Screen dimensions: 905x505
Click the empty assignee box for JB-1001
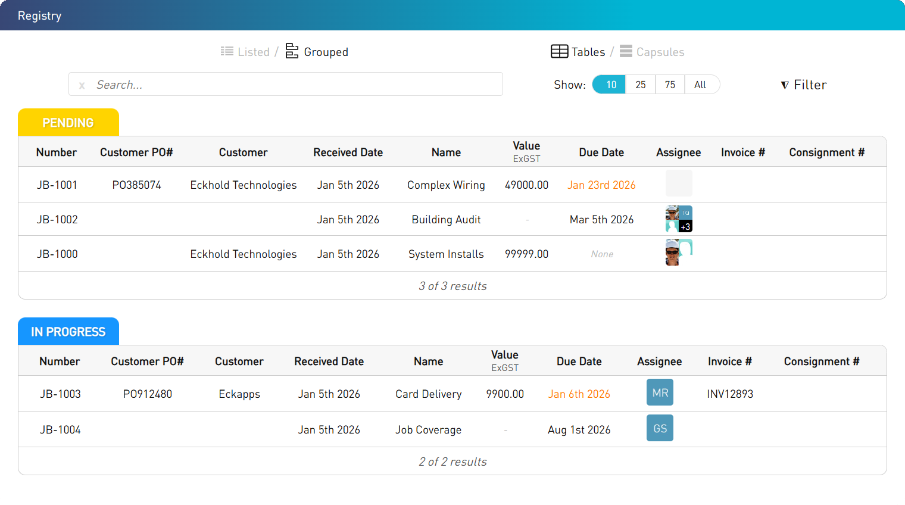click(x=679, y=183)
